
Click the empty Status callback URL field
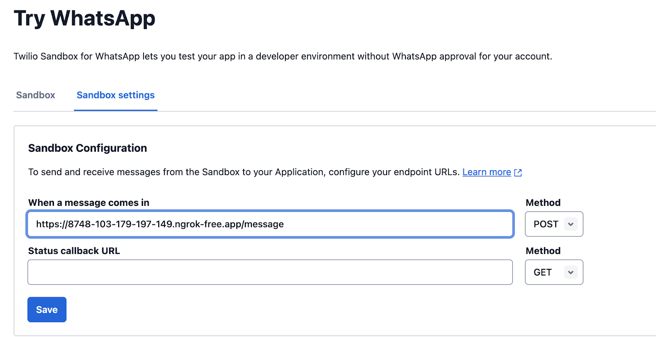[x=270, y=272]
